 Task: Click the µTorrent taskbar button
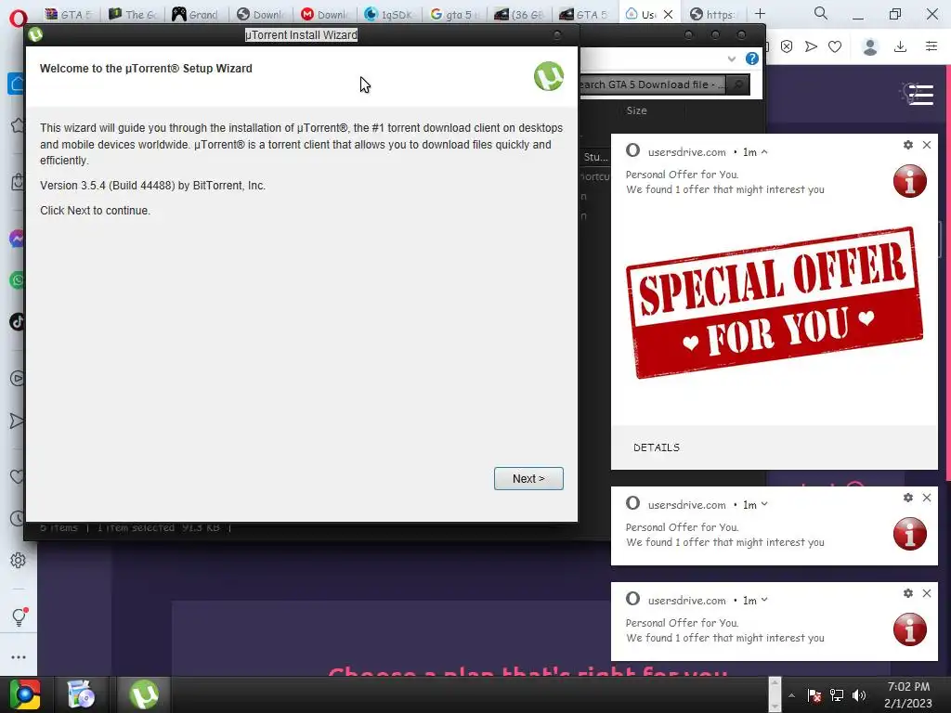pos(144,694)
